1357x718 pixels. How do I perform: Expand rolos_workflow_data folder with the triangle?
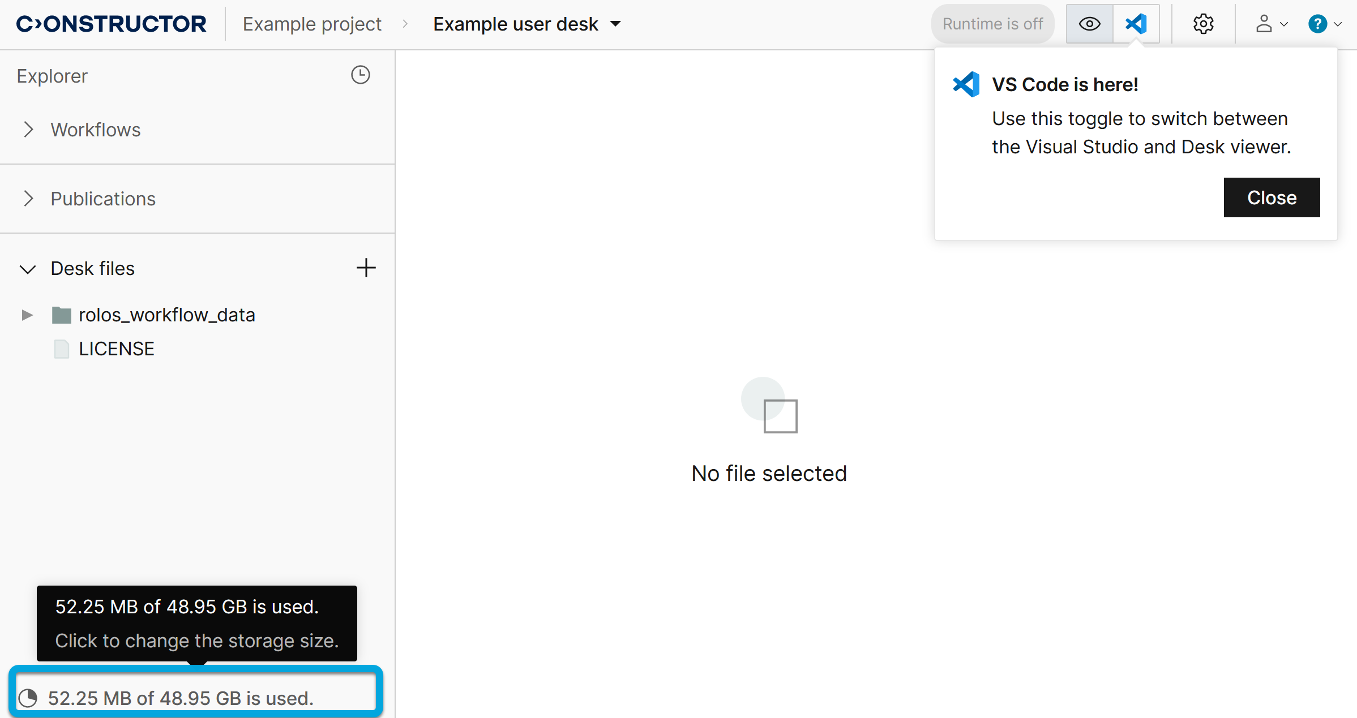click(x=27, y=315)
